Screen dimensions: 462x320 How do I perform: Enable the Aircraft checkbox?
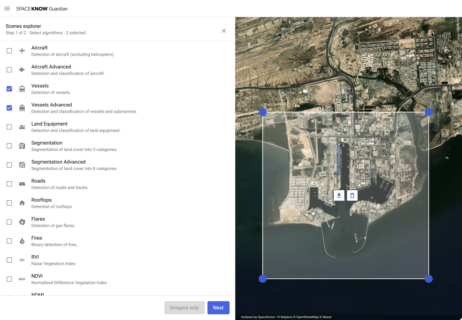click(x=9, y=51)
